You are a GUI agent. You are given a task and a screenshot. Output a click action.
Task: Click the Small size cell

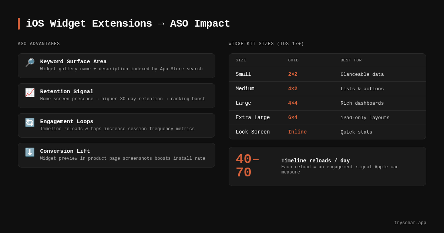[243, 74]
